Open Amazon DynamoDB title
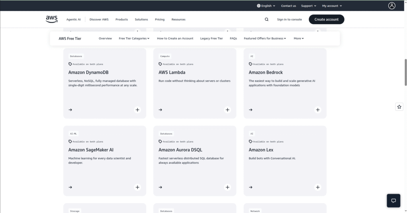The image size is (407, 213). point(88,72)
